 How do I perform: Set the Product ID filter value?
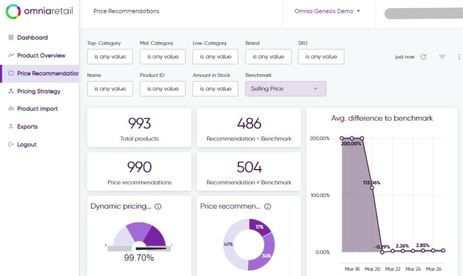click(162, 89)
